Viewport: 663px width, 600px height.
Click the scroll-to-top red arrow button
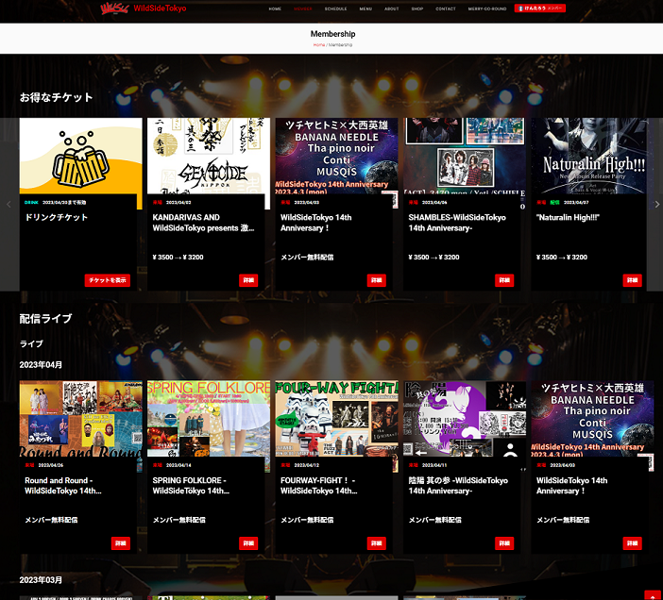click(653, 595)
